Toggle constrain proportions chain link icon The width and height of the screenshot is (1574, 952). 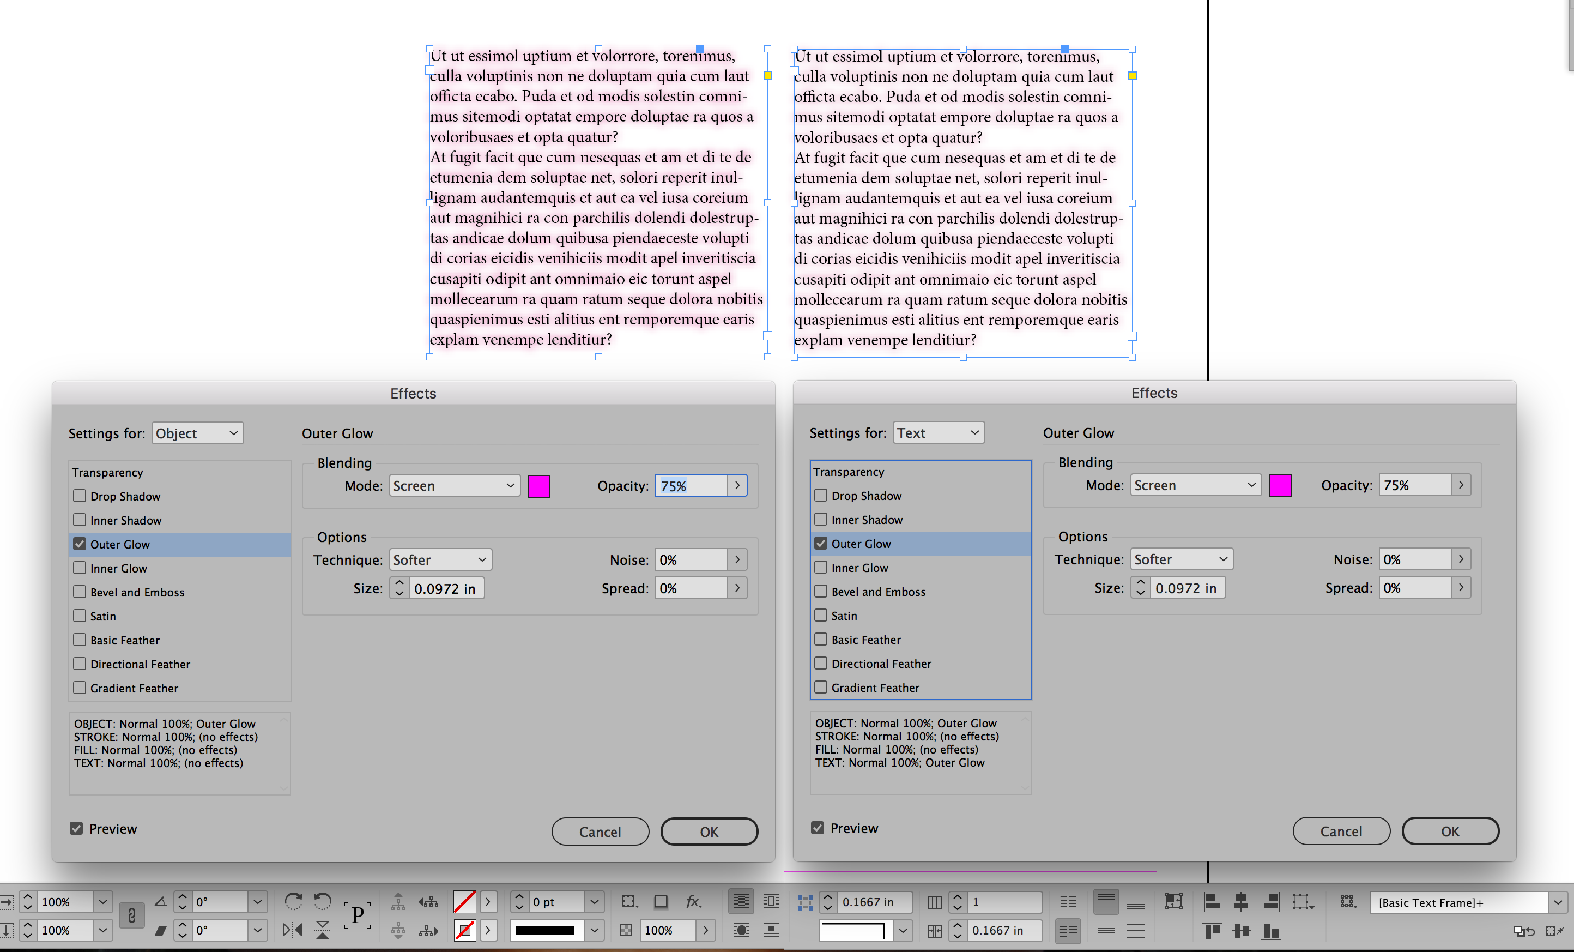tap(131, 915)
